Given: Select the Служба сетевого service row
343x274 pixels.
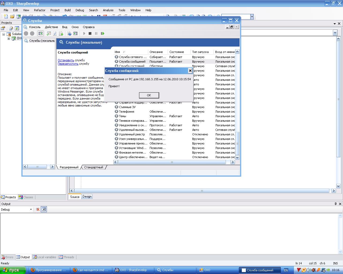Looking at the screenshot, I should (174, 57).
